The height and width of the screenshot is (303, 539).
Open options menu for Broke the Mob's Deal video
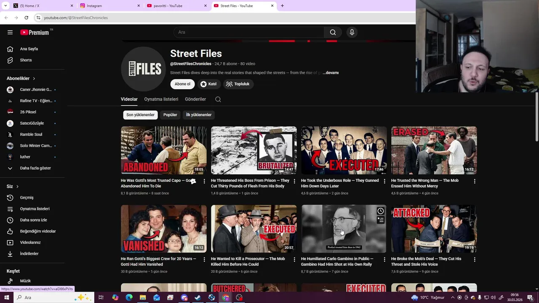pyautogui.click(x=475, y=260)
